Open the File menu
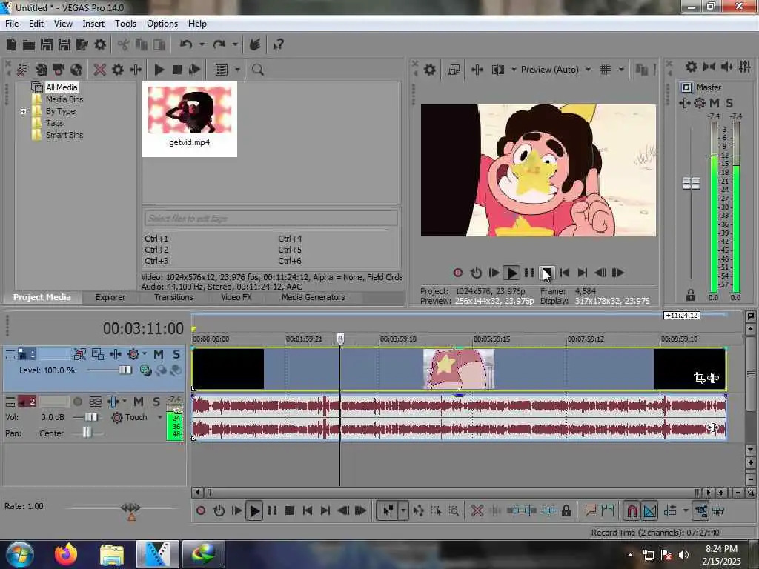 click(x=12, y=23)
